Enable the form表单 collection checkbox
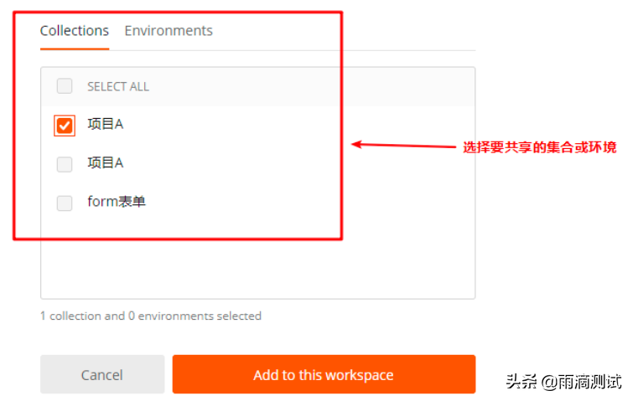 pyautogui.click(x=65, y=203)
